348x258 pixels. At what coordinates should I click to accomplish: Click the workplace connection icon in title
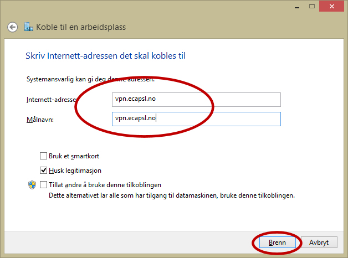[29, 27]
